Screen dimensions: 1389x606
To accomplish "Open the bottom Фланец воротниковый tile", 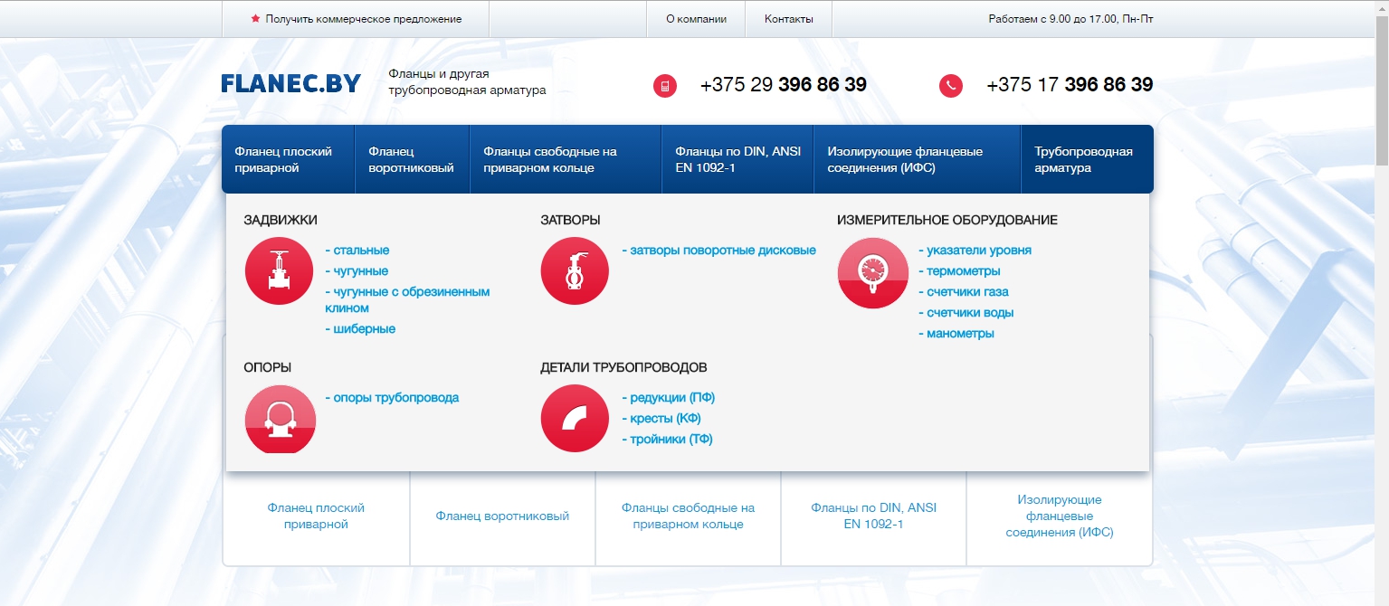I will click(x=502, y=516).
